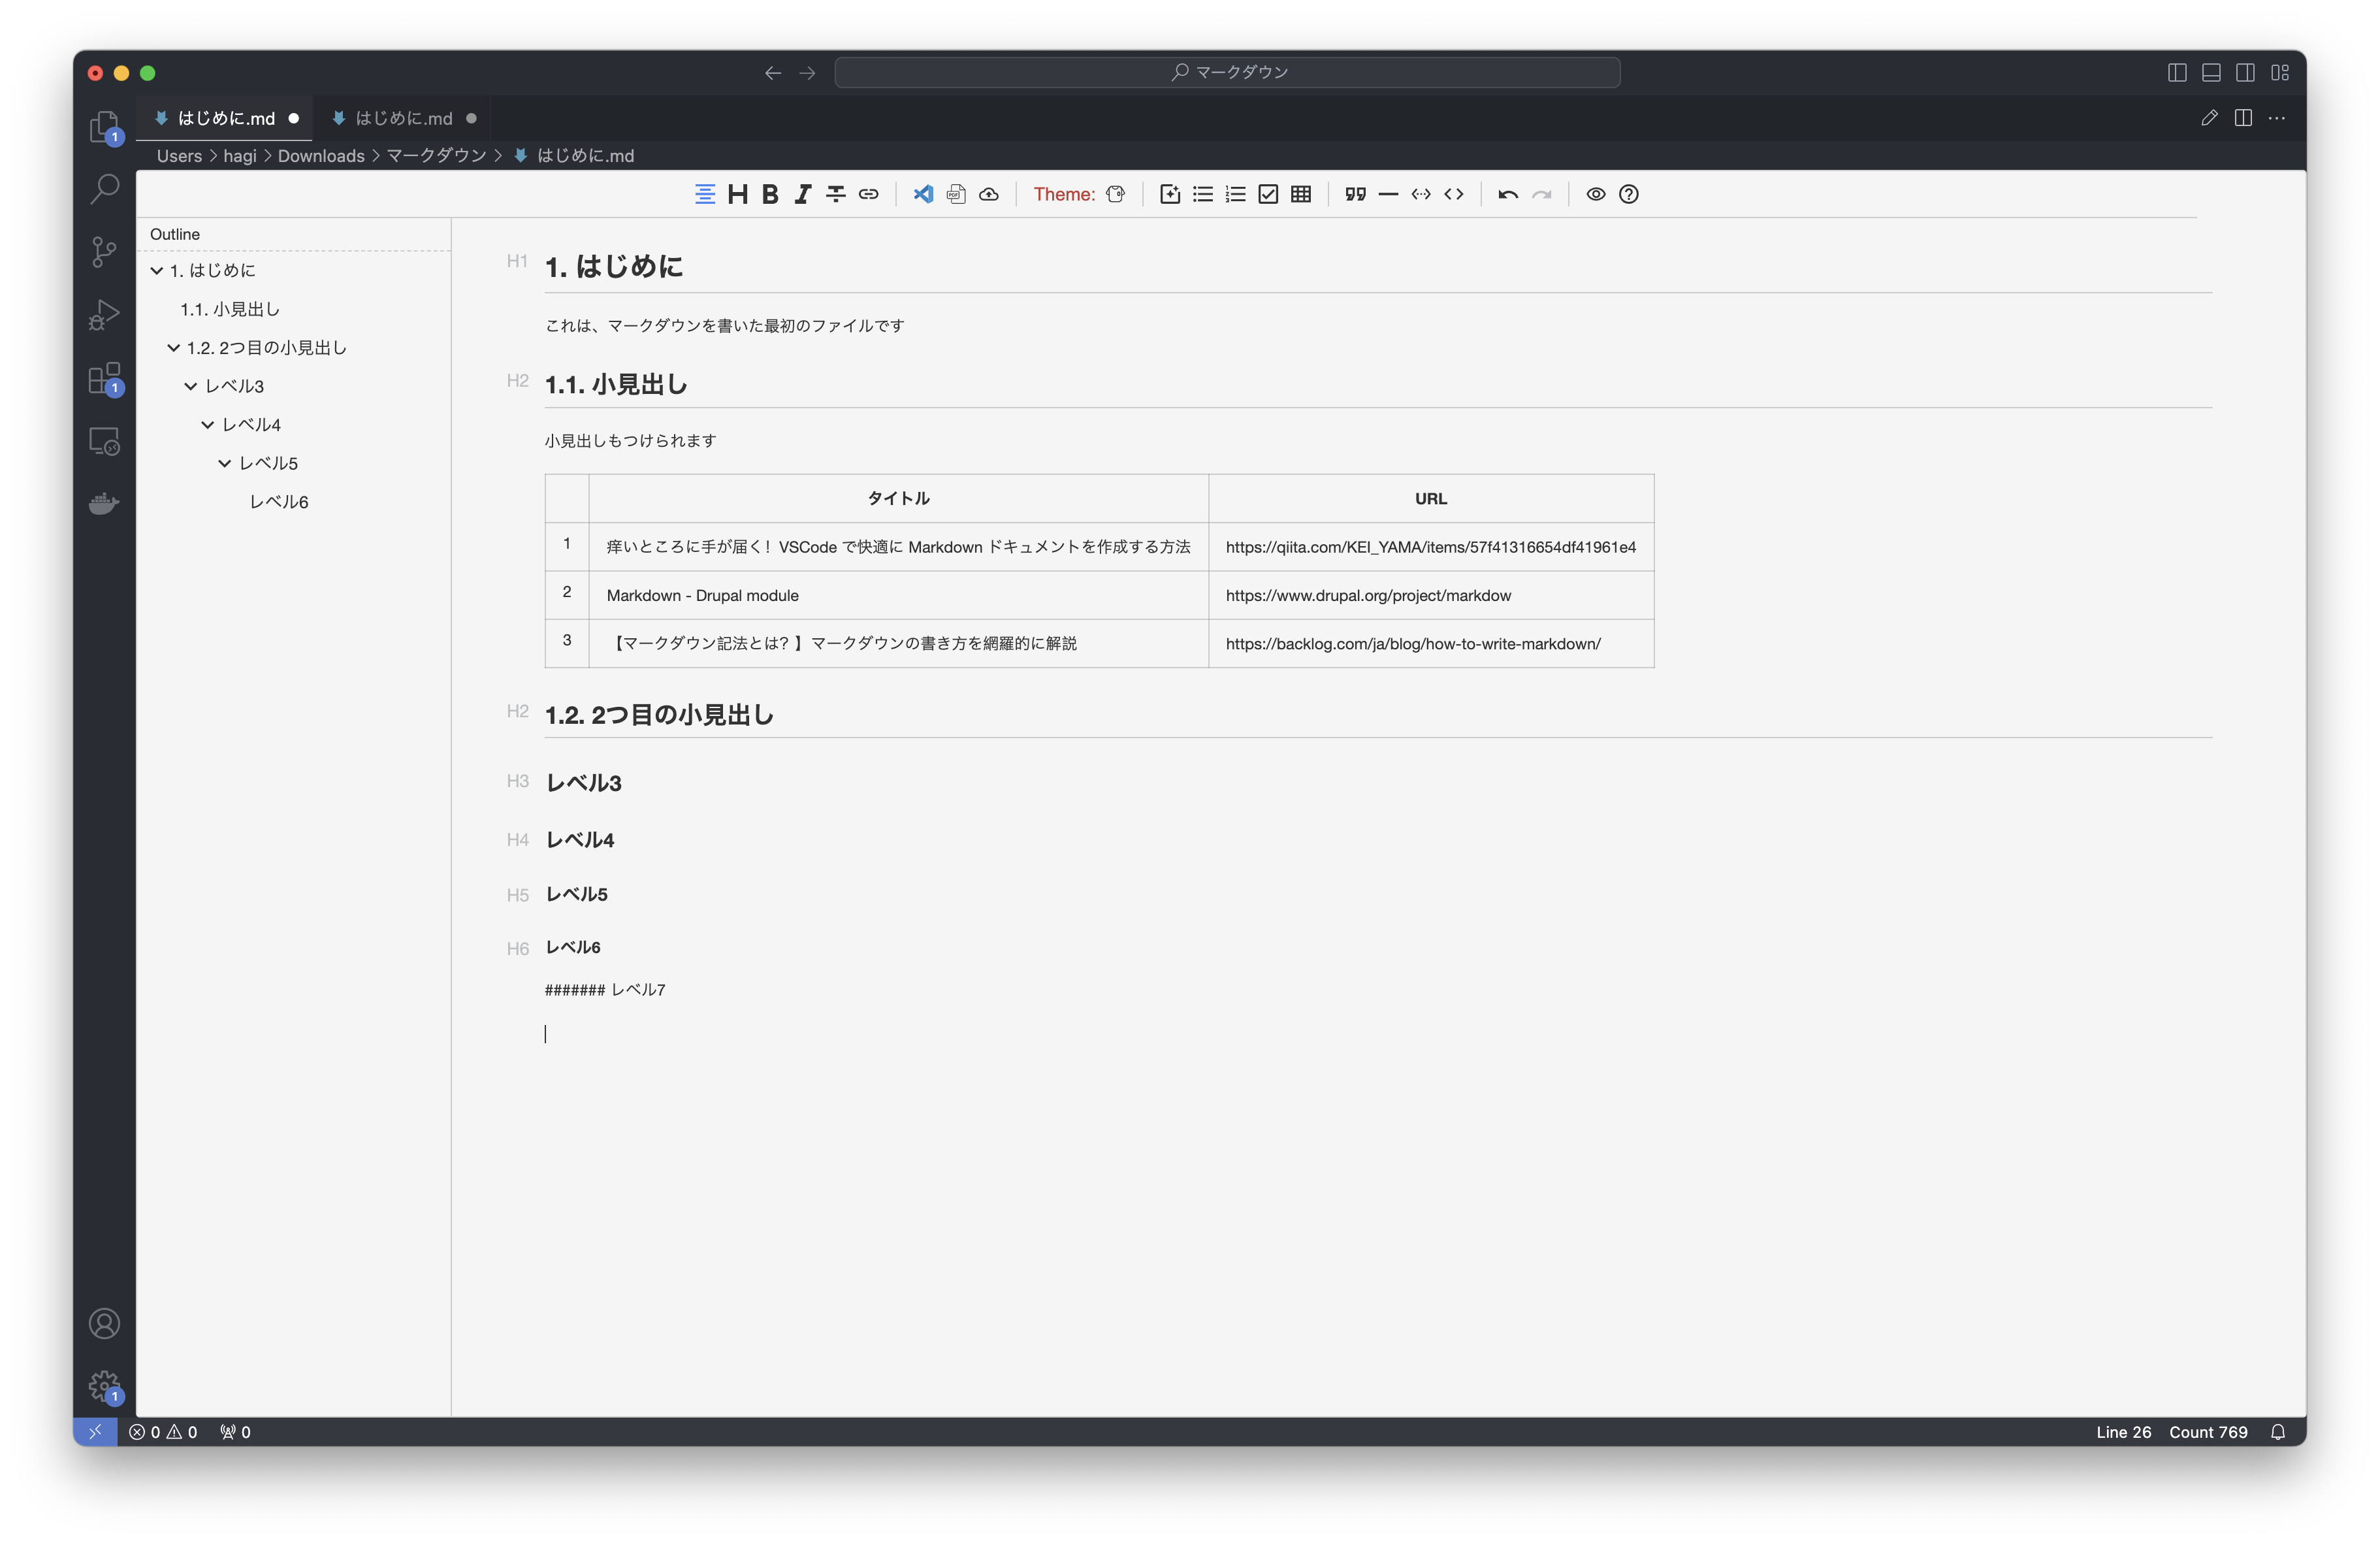The height and width of the screenshot is (1543, 2380).
Task: Open notifications with bell icon
Action: click(x=2278, y=1432)
